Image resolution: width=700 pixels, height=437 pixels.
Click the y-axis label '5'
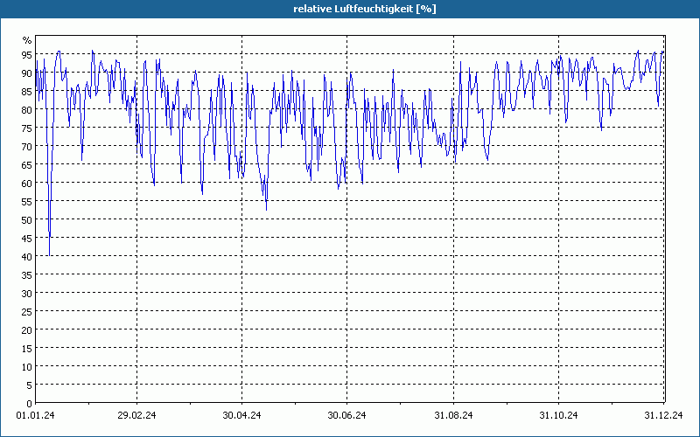(30, 385)
